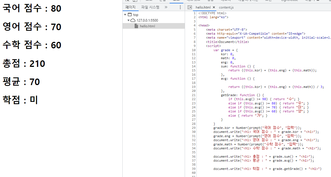Viewport: 331px width, 177px height.
Task: Set breakpoint at line number 22
Action: point(194,99)
